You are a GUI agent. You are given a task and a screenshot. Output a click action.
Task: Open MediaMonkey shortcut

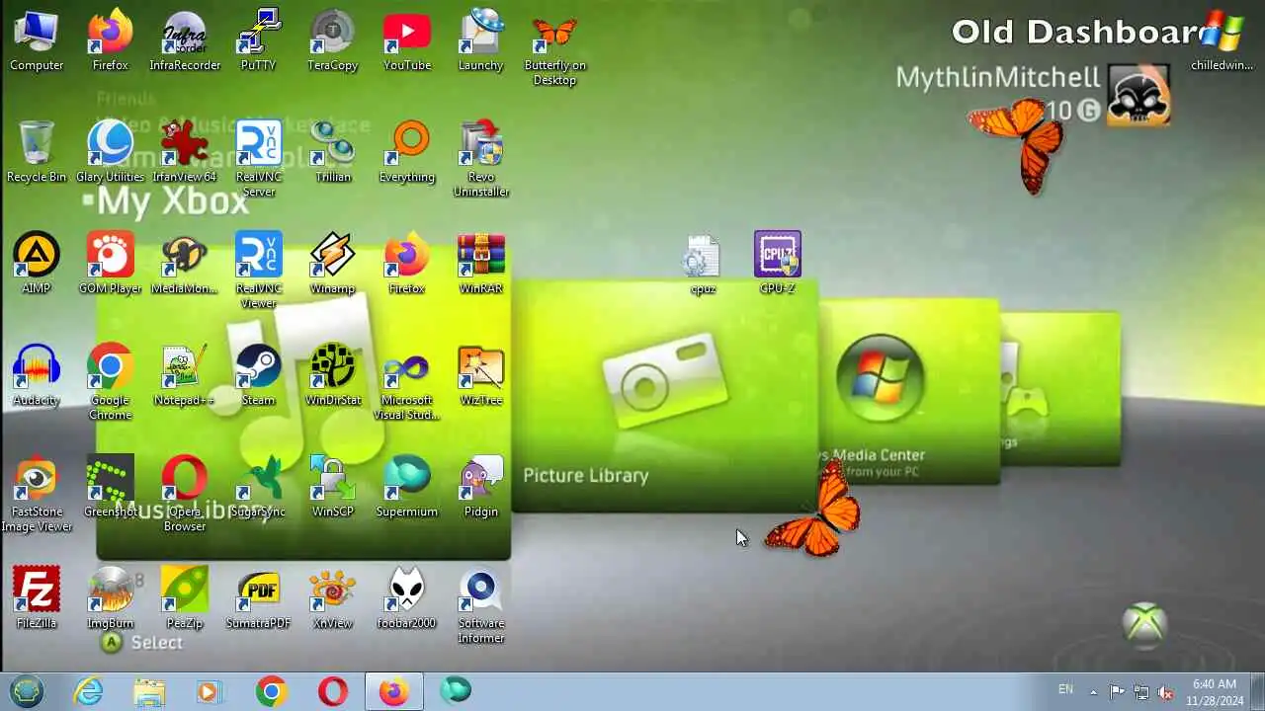tap(185, 265)
